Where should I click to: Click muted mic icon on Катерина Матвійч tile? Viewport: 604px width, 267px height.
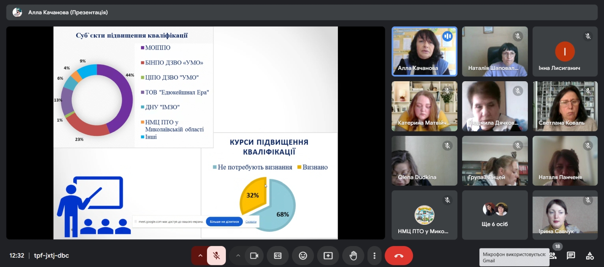[x=447, y=91]
